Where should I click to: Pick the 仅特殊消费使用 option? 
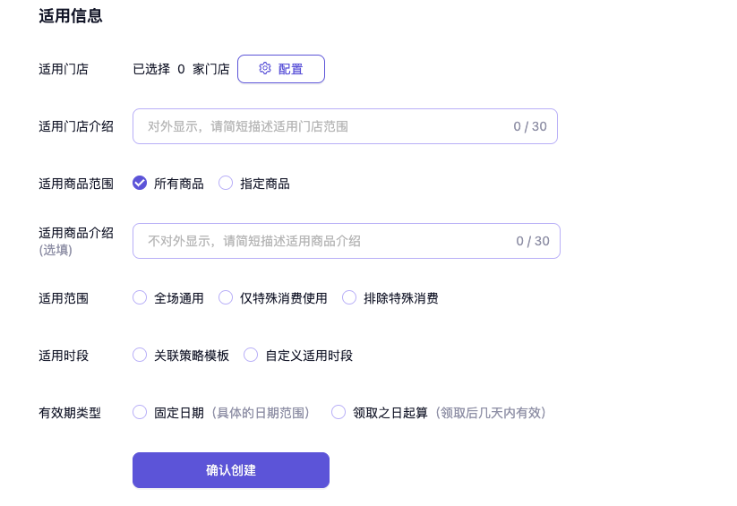pyautogui.click(x=226, y=298)
